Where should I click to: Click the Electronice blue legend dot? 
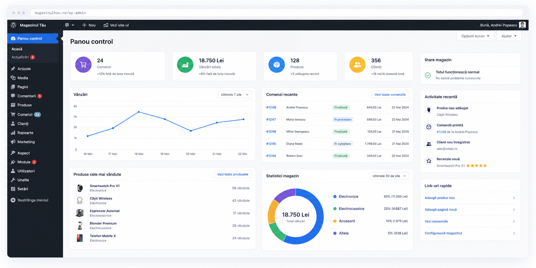click(x=335, y=197)
